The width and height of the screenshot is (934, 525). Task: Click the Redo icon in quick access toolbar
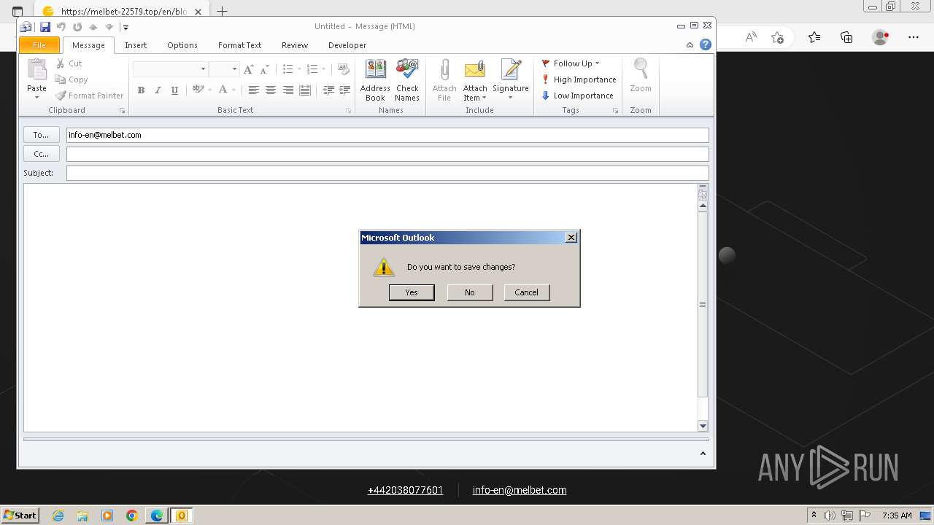click(77, 27)
